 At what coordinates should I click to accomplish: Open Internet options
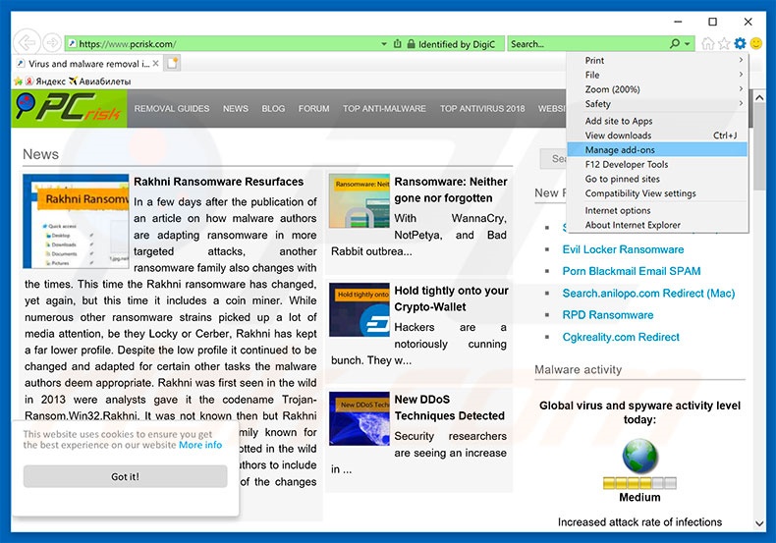point(658,211)
